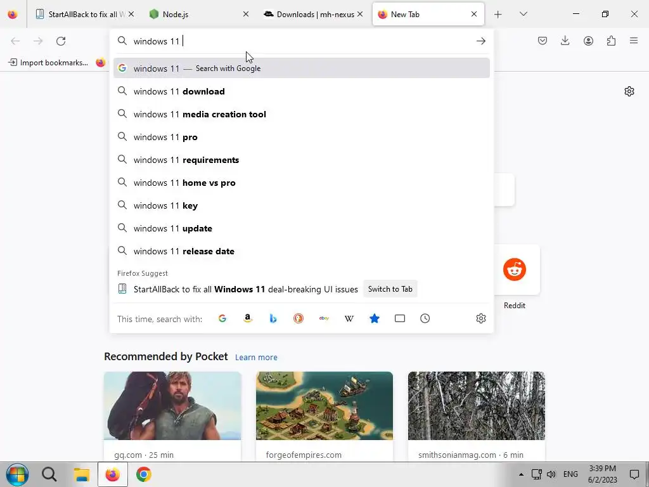Open search settings gear in dropdown
Image resolution: width=649 pixels, height=487 pixels.
pos(480,318)
